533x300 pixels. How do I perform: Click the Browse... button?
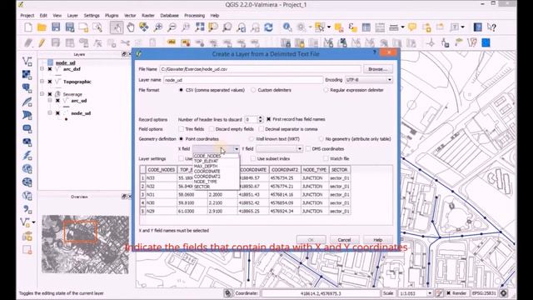(x=377, y=69)
